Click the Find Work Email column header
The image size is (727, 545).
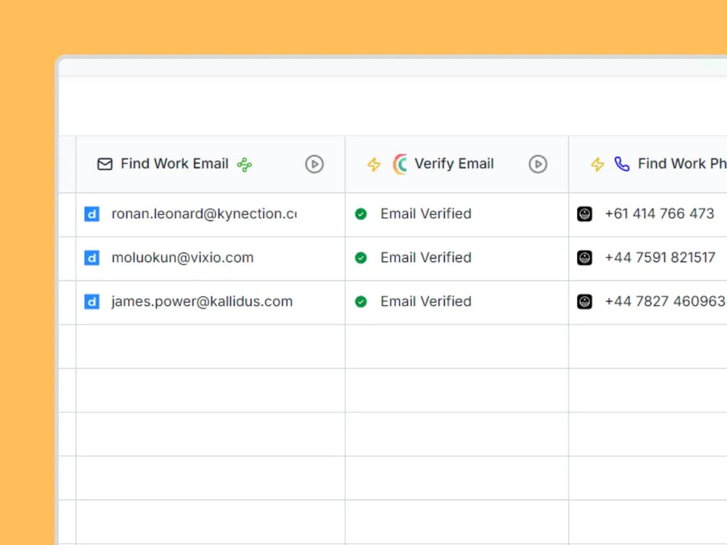174,163
